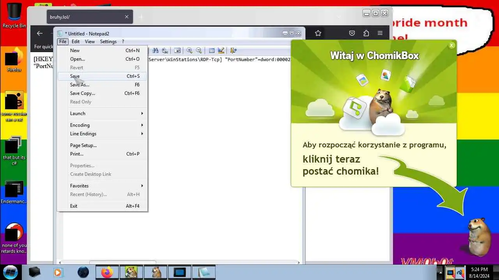
Task: Open the ? help menu in Notepad2
Action: (123, 42)
